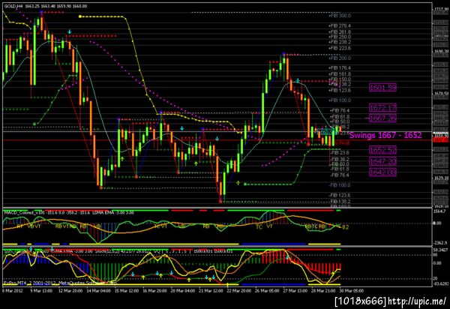Select the +FIB 300.0 level label

click(x=340, y=16)
